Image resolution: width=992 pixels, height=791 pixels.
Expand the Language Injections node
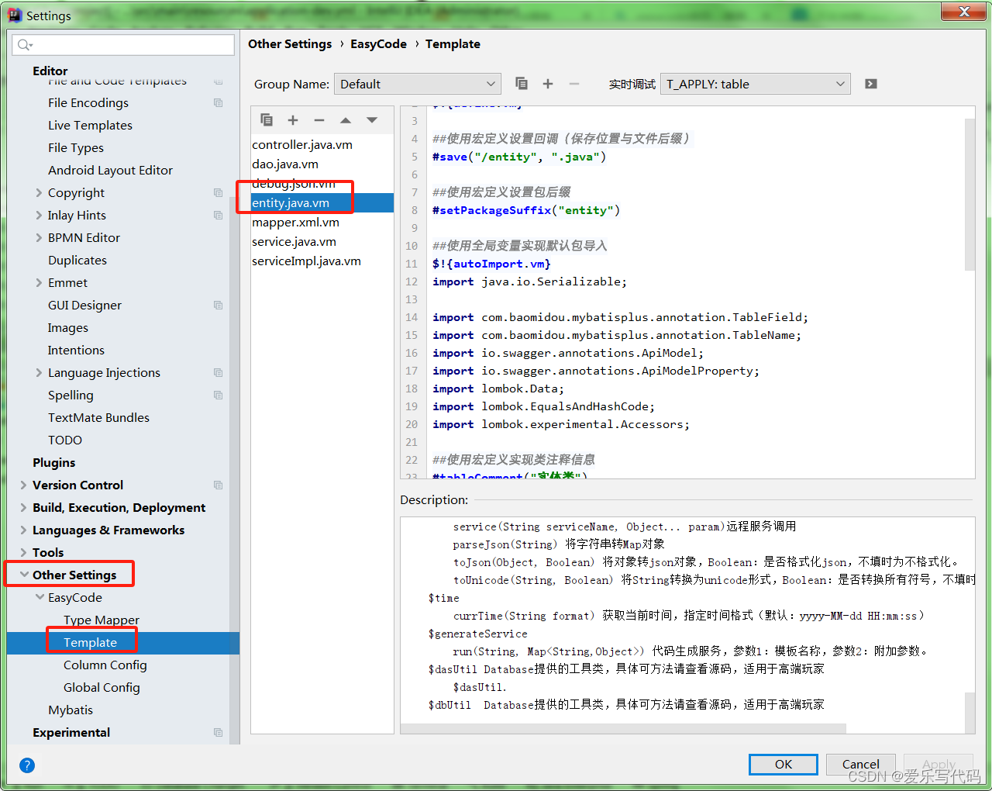point(39,372)
